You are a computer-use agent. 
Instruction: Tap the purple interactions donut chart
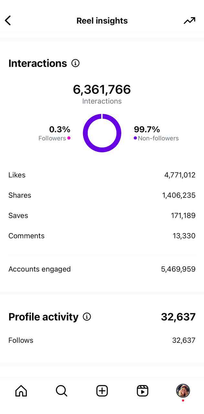(x=102, y=133)
